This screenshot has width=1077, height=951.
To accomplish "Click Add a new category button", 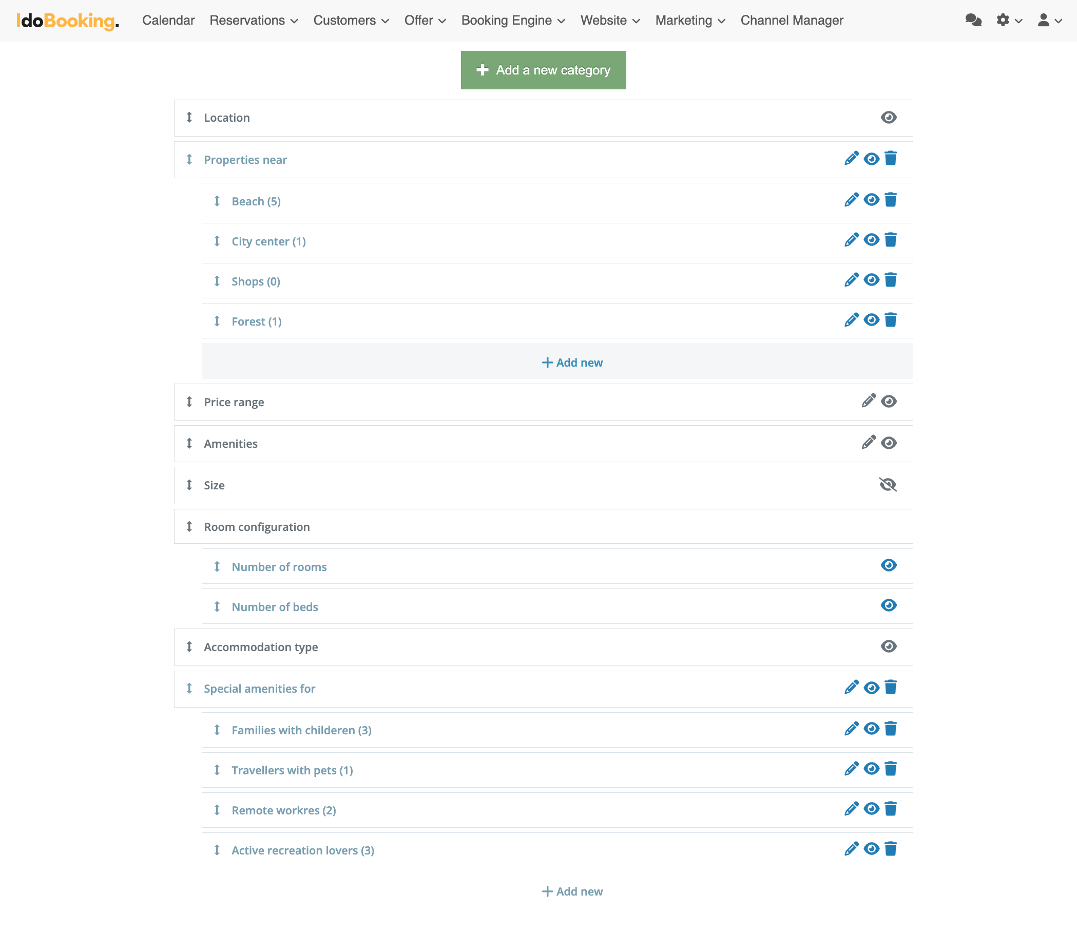I will tap(543, 70).
